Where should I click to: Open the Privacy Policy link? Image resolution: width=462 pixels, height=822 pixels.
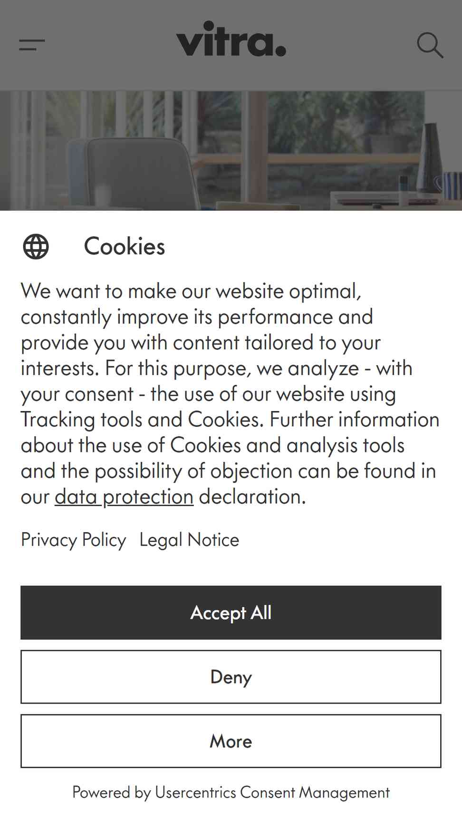point(74,540)
